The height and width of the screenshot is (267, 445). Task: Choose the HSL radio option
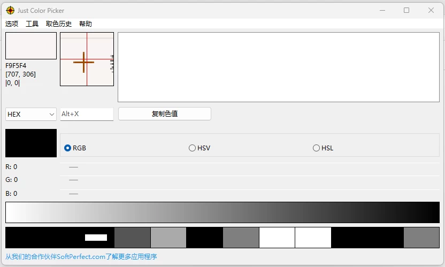coord(317,148)
